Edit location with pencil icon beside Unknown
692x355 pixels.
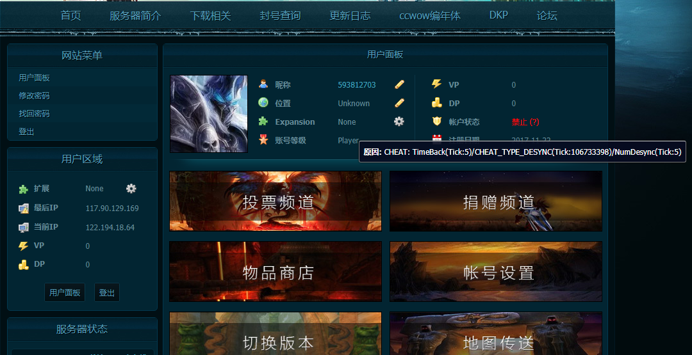pos(399,103)
